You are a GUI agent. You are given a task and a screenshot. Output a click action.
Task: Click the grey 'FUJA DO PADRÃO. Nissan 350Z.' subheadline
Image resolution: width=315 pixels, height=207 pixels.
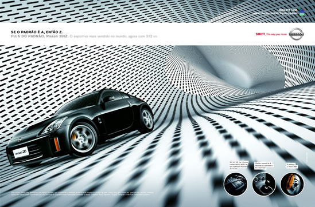(x=40, y=37)
